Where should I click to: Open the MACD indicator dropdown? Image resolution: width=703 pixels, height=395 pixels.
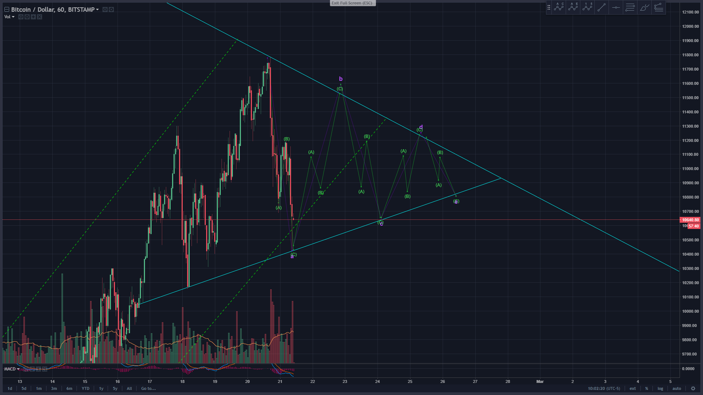point(18,369)
